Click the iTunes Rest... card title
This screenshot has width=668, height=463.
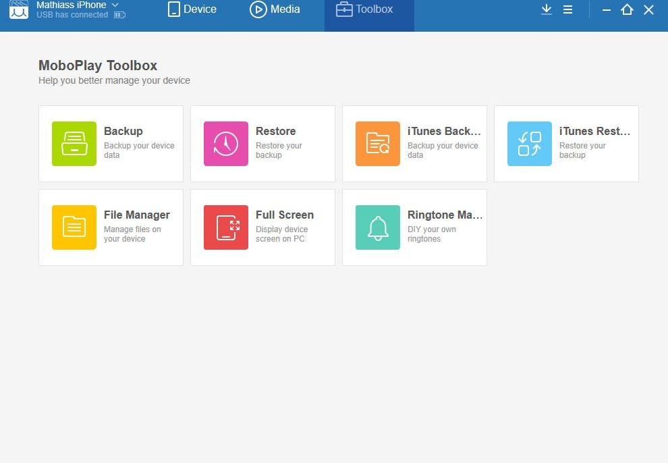click(x=594, y=131)
